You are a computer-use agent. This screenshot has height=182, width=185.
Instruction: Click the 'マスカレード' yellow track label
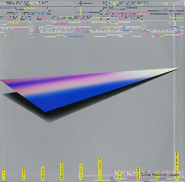[x=23, y=174]
